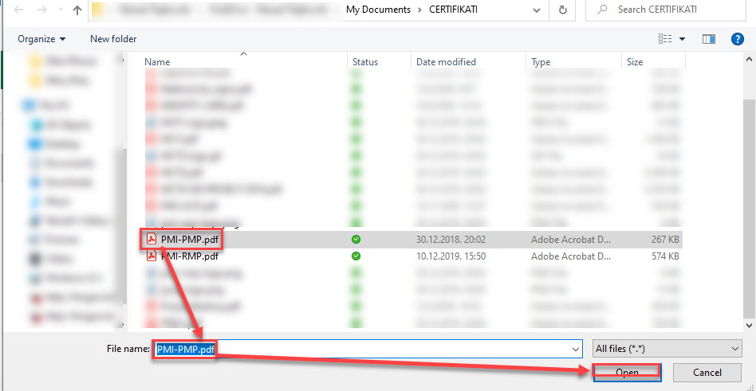
Task: Expand the view options dropdown arrow
Action: pyautogui.click(x=682, y=39)
